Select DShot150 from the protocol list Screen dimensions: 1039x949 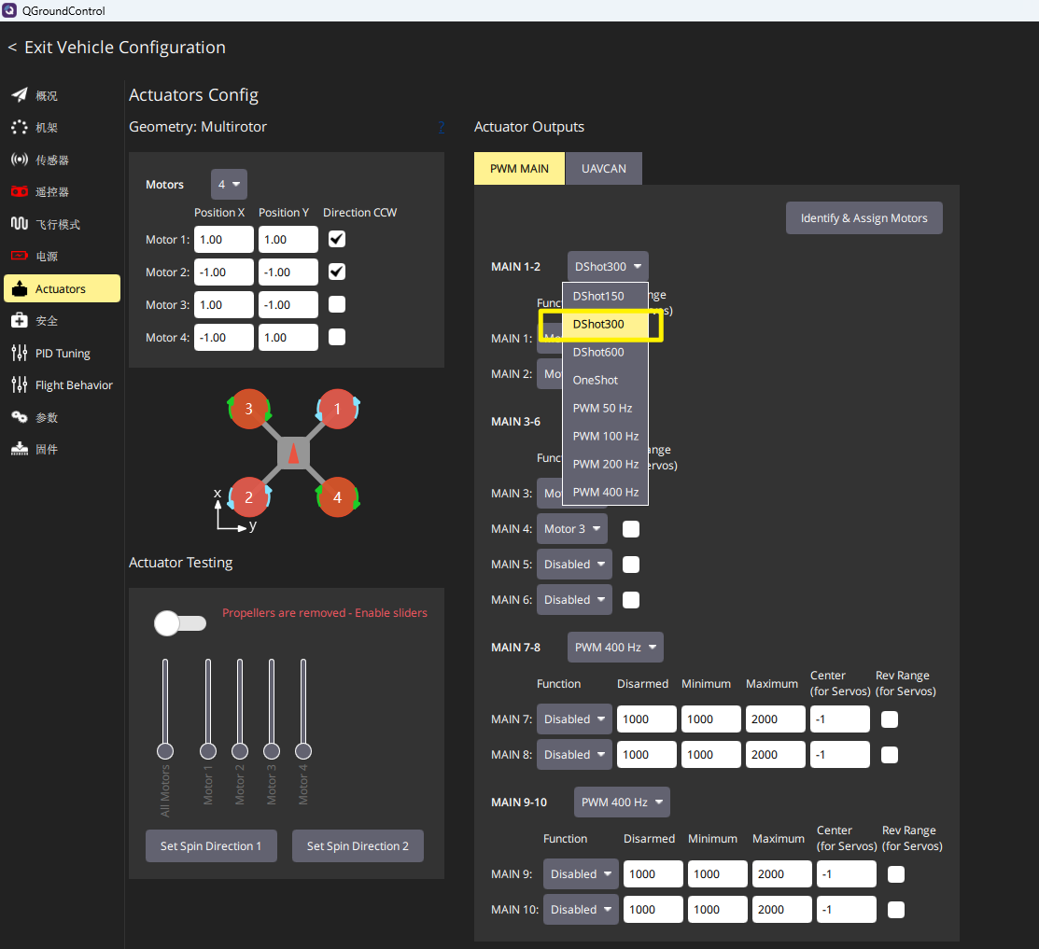click(x=605, y=296)
